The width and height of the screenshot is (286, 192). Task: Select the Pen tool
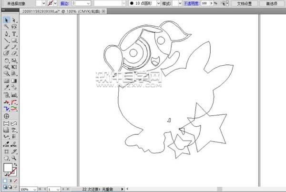[x=6, y=34]
